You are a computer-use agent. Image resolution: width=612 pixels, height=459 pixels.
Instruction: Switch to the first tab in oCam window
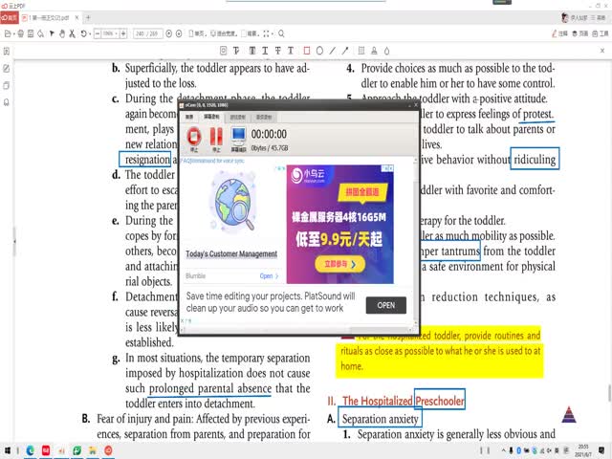[x=189, y=117]
